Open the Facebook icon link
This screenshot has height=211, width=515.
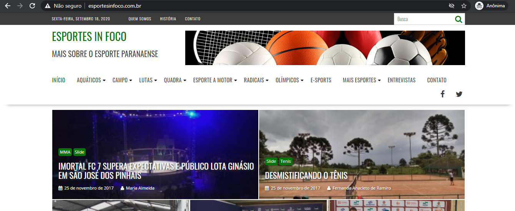click(x=442, y=94)
